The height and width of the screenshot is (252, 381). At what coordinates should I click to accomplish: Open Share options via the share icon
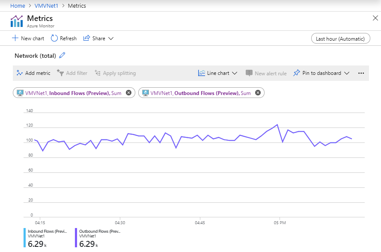pos(87,38)
